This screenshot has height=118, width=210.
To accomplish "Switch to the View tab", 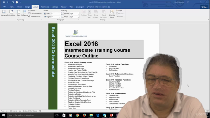I will [x=71, y=7].
